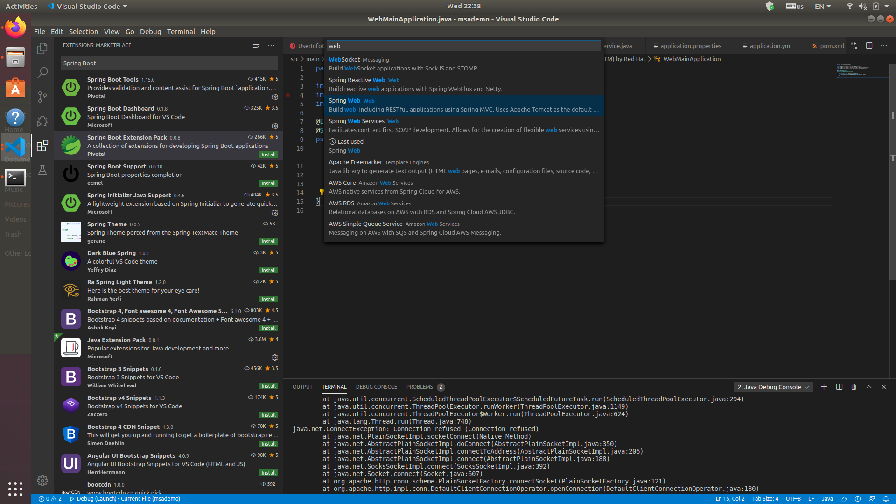Screen dimensions: 896x504
Task: Install Spring Boot Extension Pack
Action: click(268, 154)
